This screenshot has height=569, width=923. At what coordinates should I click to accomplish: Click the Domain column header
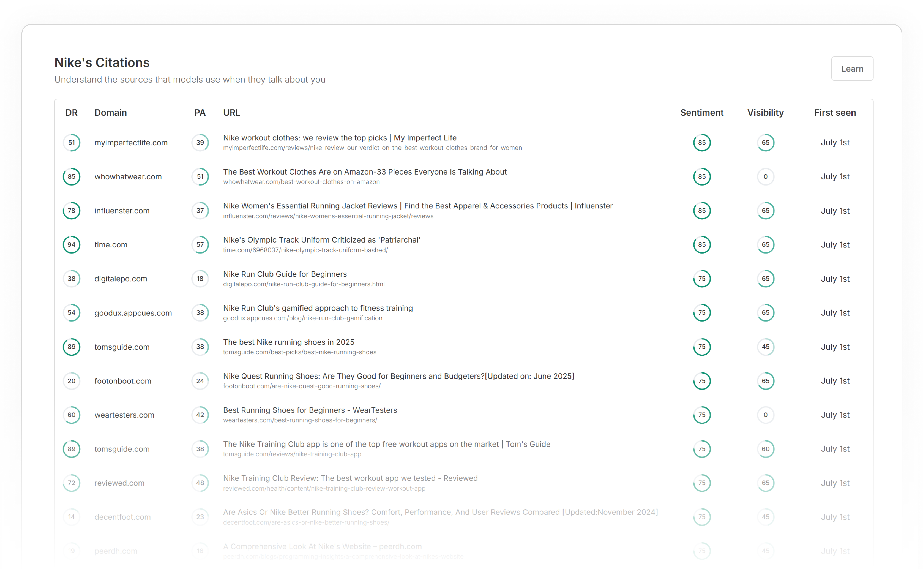tap(111, 113)
